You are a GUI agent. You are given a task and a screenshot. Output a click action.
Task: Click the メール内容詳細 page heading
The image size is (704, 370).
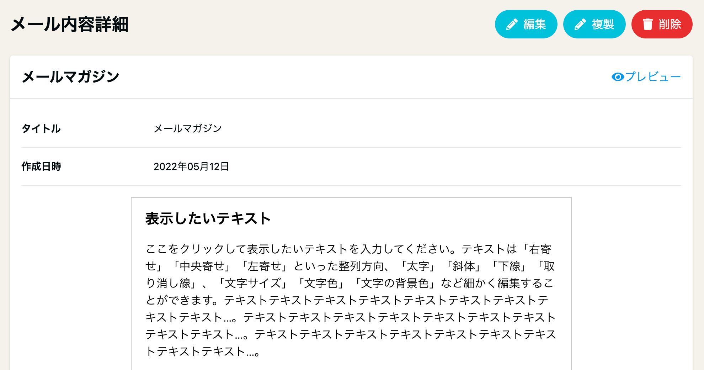click(x=70, y=25)
